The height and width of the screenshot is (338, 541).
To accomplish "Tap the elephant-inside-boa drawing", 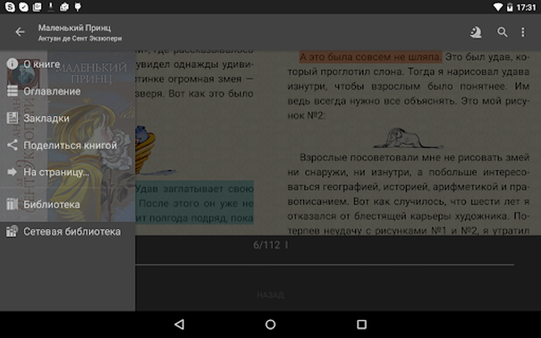I will [x=408, y=138].
